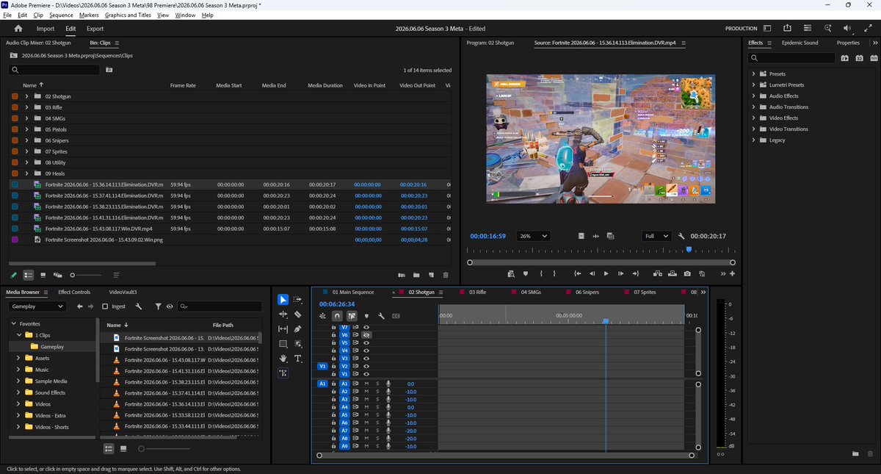Viewport: 881px width, 474px height.
Task: Expand the 02 Shotgun bin
Action: (26, 96)
